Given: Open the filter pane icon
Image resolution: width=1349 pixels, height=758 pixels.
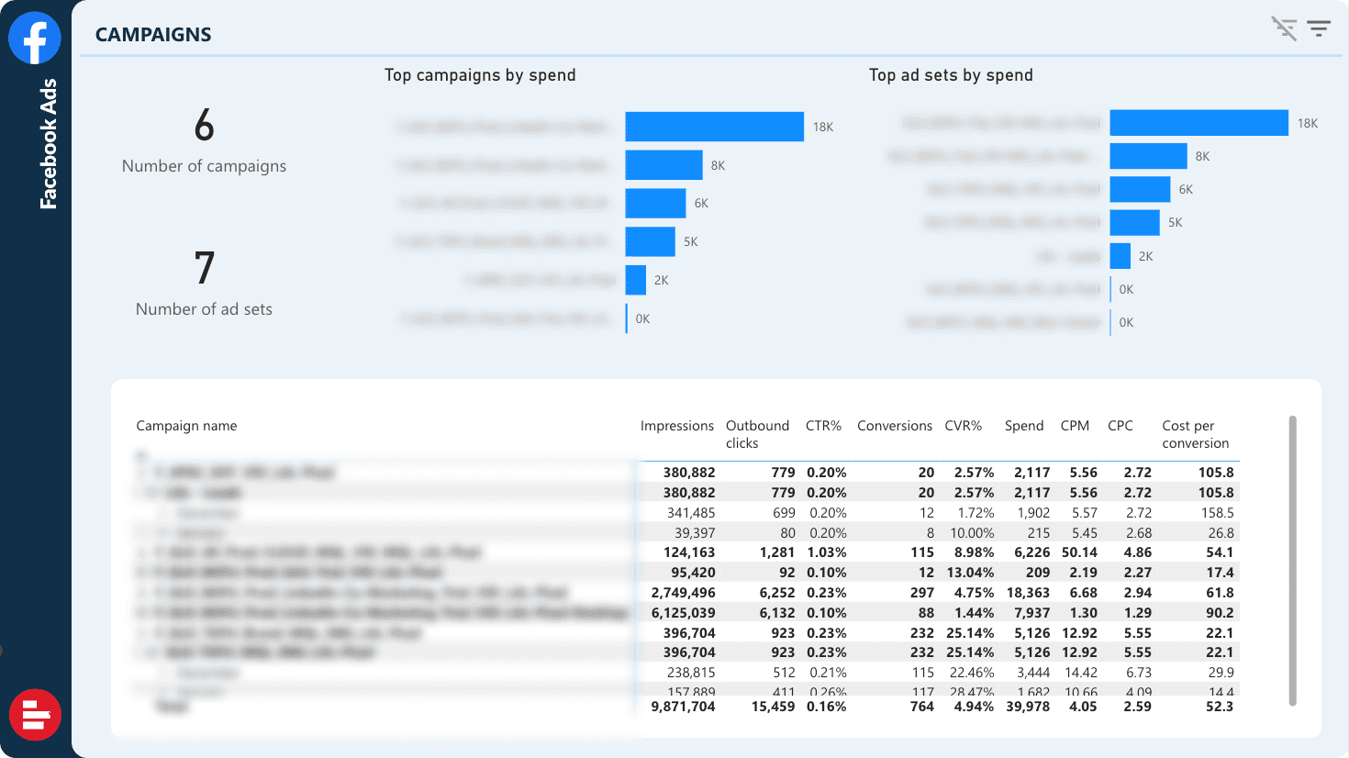Looking at the screenshot, I should (x=1319, y=28).
